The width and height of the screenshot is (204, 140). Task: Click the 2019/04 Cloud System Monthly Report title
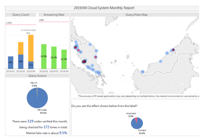104,8
